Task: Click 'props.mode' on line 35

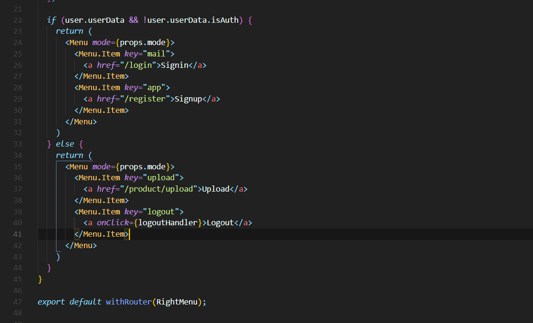Action: [x=143, y=167]
